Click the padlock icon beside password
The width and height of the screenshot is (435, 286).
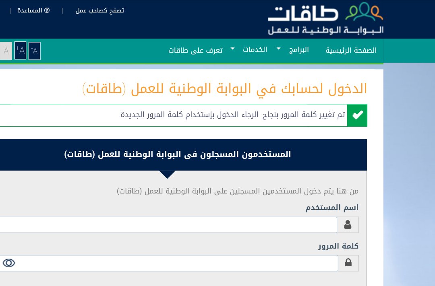(348, 263)
